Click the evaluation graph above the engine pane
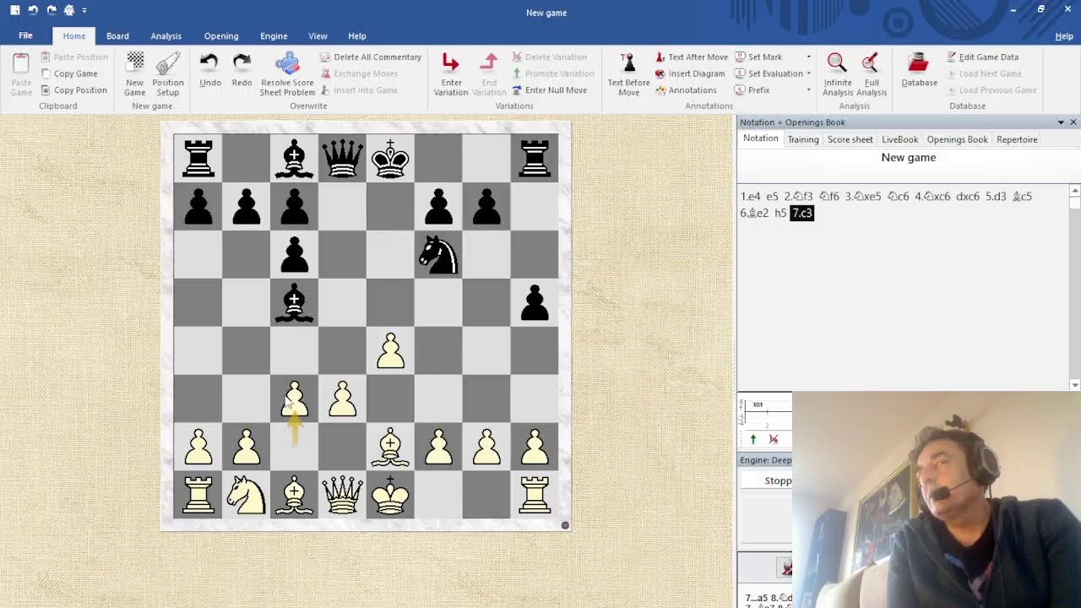This screenshot has height=608, width=1081. (x=765, y=411)
